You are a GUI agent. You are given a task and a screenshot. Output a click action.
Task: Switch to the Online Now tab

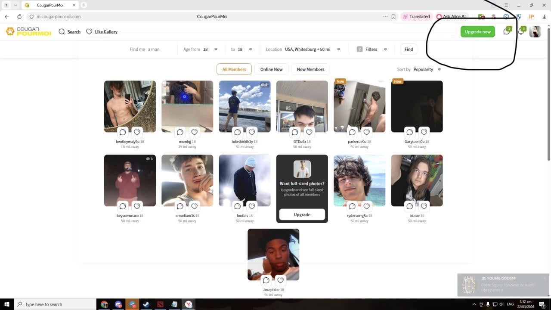tap(271, 69)
